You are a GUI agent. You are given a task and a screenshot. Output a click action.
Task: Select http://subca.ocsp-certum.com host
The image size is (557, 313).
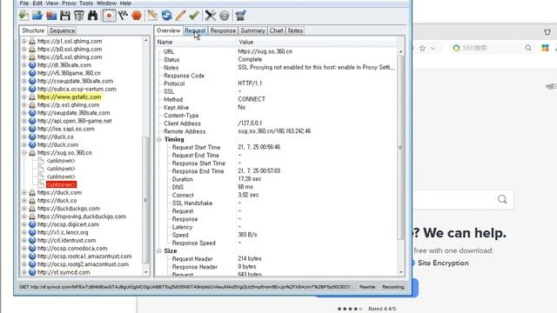point(77,89)
